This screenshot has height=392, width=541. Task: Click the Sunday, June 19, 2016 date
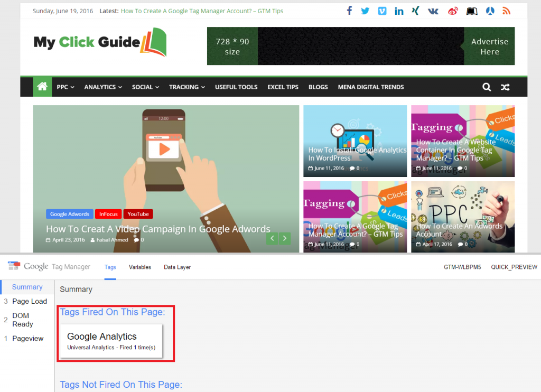coord(63,11)
